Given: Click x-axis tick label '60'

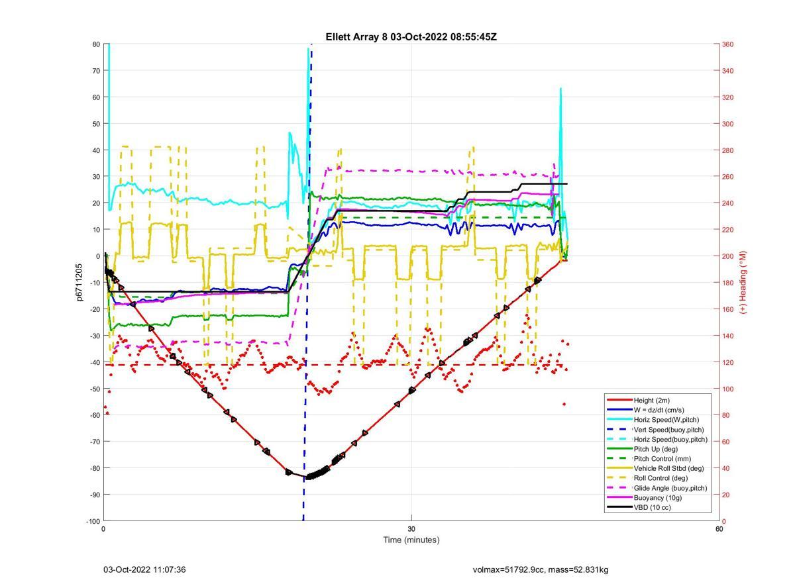Looking at the screenshot, I should coord(719,529).
